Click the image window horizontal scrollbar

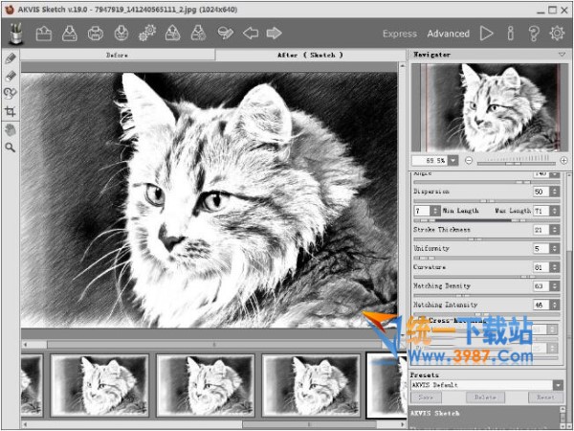coord(214,345)
